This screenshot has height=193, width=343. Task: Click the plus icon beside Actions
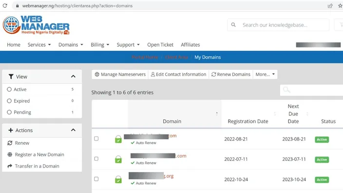point(11,130)
